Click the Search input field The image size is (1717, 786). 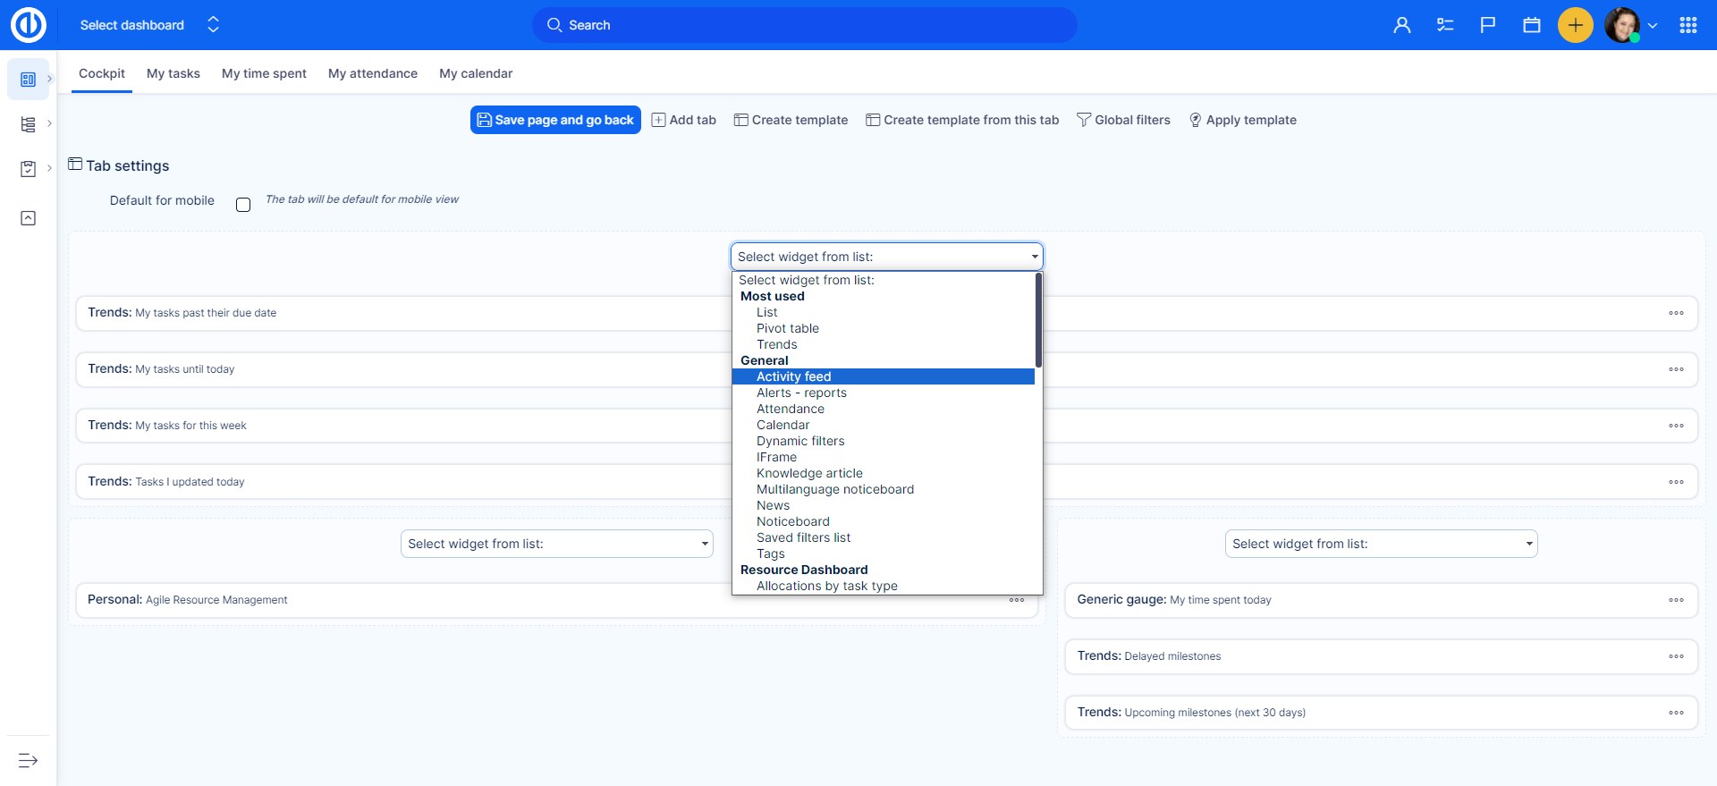pyautogui.click(x=805, y=25)
